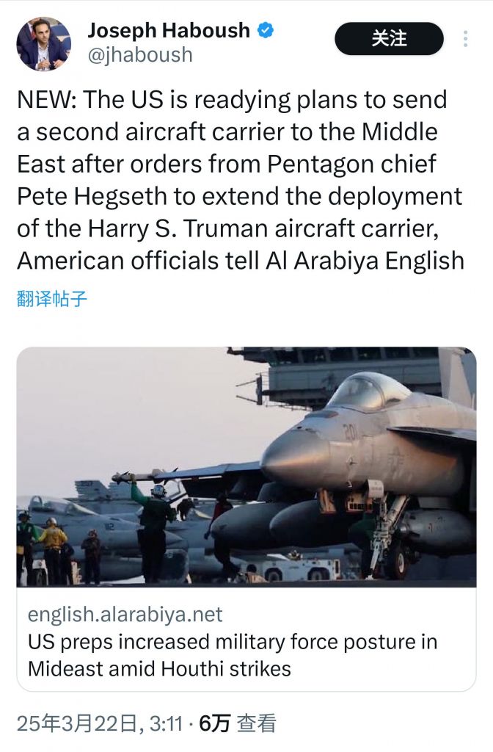Click 翻译帖子 to translate the post
493x752 pixels.
click(52, 299)
